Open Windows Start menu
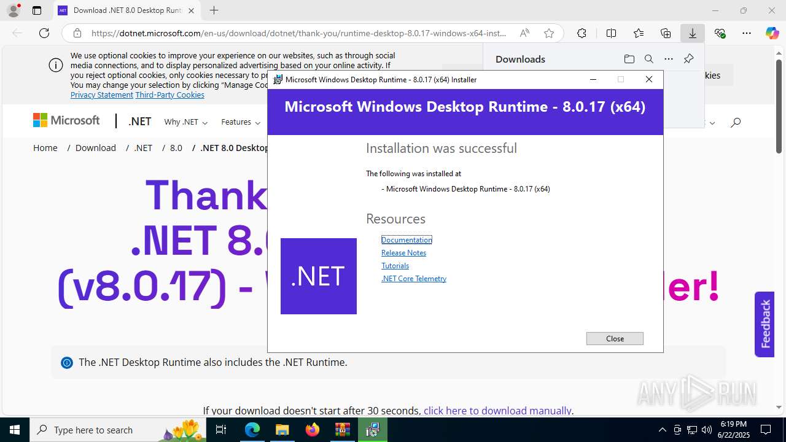The height and width of the screenshot is (442, 786). point(14,430)
